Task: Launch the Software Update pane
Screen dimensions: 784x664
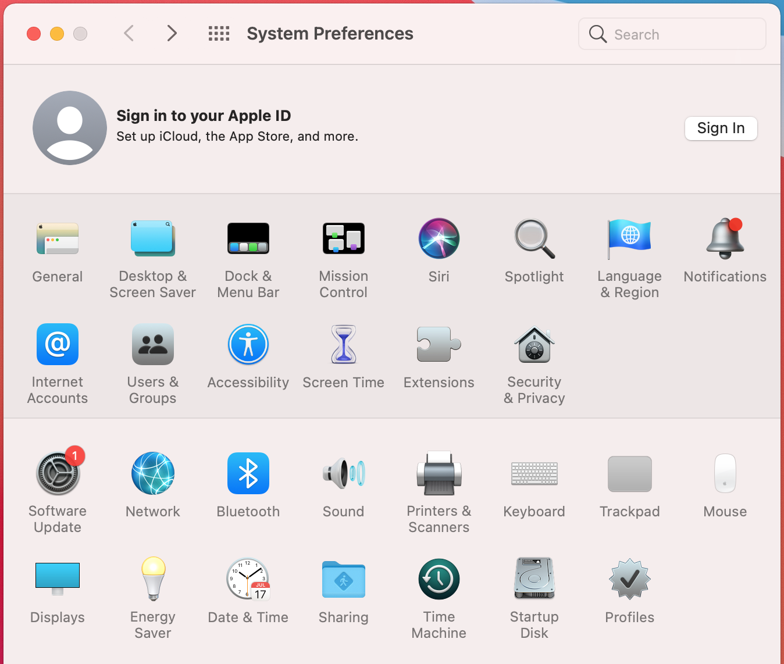Action: pos(58,473)
